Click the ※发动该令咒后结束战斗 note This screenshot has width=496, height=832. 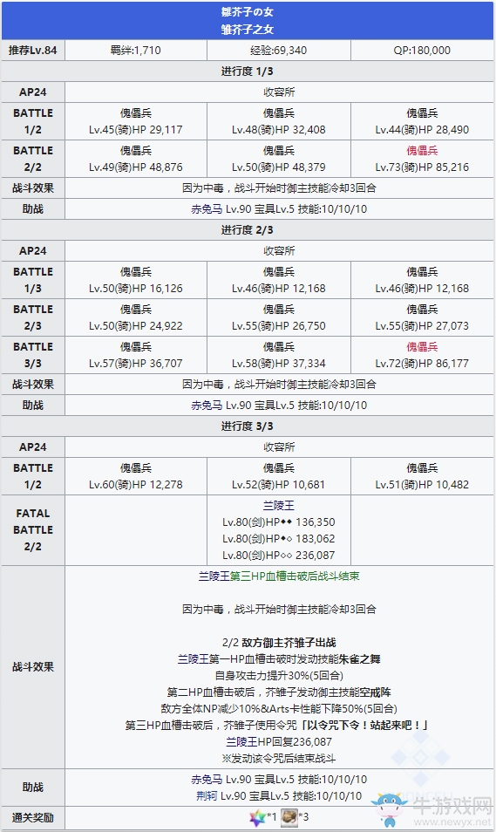point(278,758)
